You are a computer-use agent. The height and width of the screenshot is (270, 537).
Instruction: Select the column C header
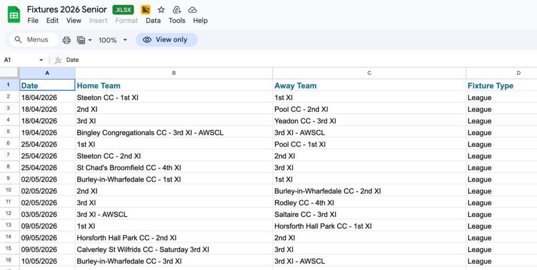pyautogui.click(x=369, y=73)
